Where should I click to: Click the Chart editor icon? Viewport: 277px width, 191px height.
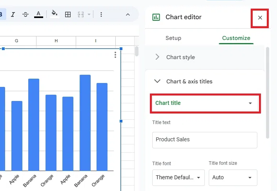point(156,17)
